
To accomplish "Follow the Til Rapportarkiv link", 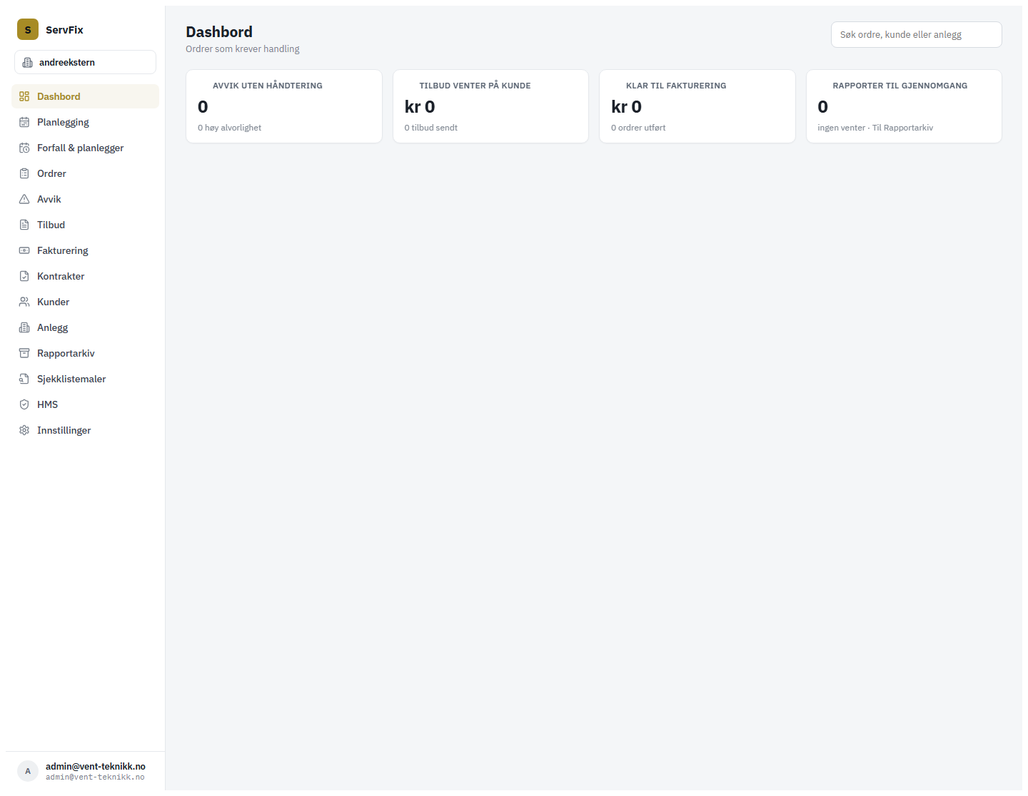I will (x=902, y=128).
